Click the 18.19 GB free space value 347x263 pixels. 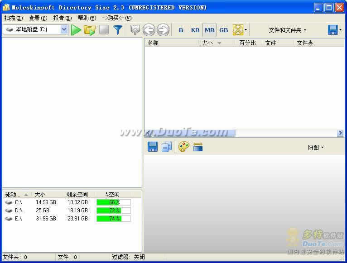click(77, 210)
